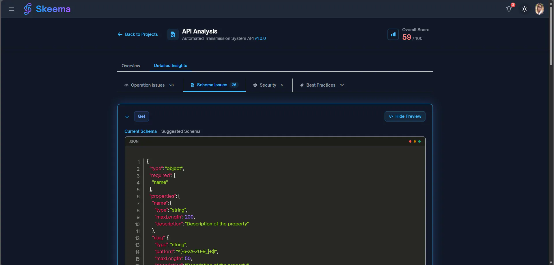This screenshot has height=265, width=554.
Task: Switch to the Overview tab
Action: (131, 66)
